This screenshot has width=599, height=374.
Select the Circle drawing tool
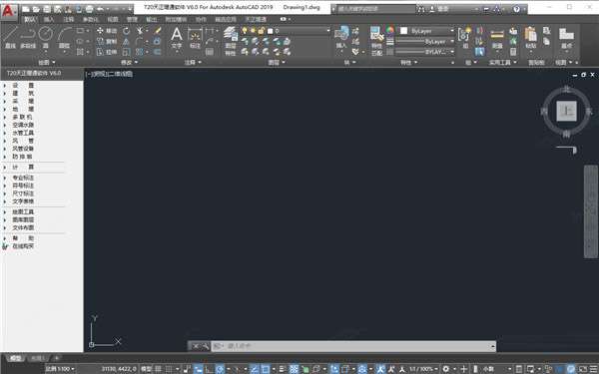46,38
